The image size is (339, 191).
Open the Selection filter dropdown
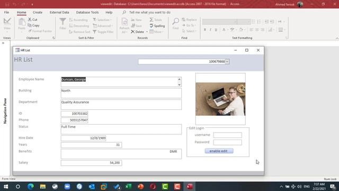point(102,20)
